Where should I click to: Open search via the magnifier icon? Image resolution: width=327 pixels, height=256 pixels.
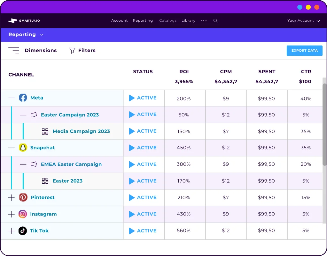(215, 20)
